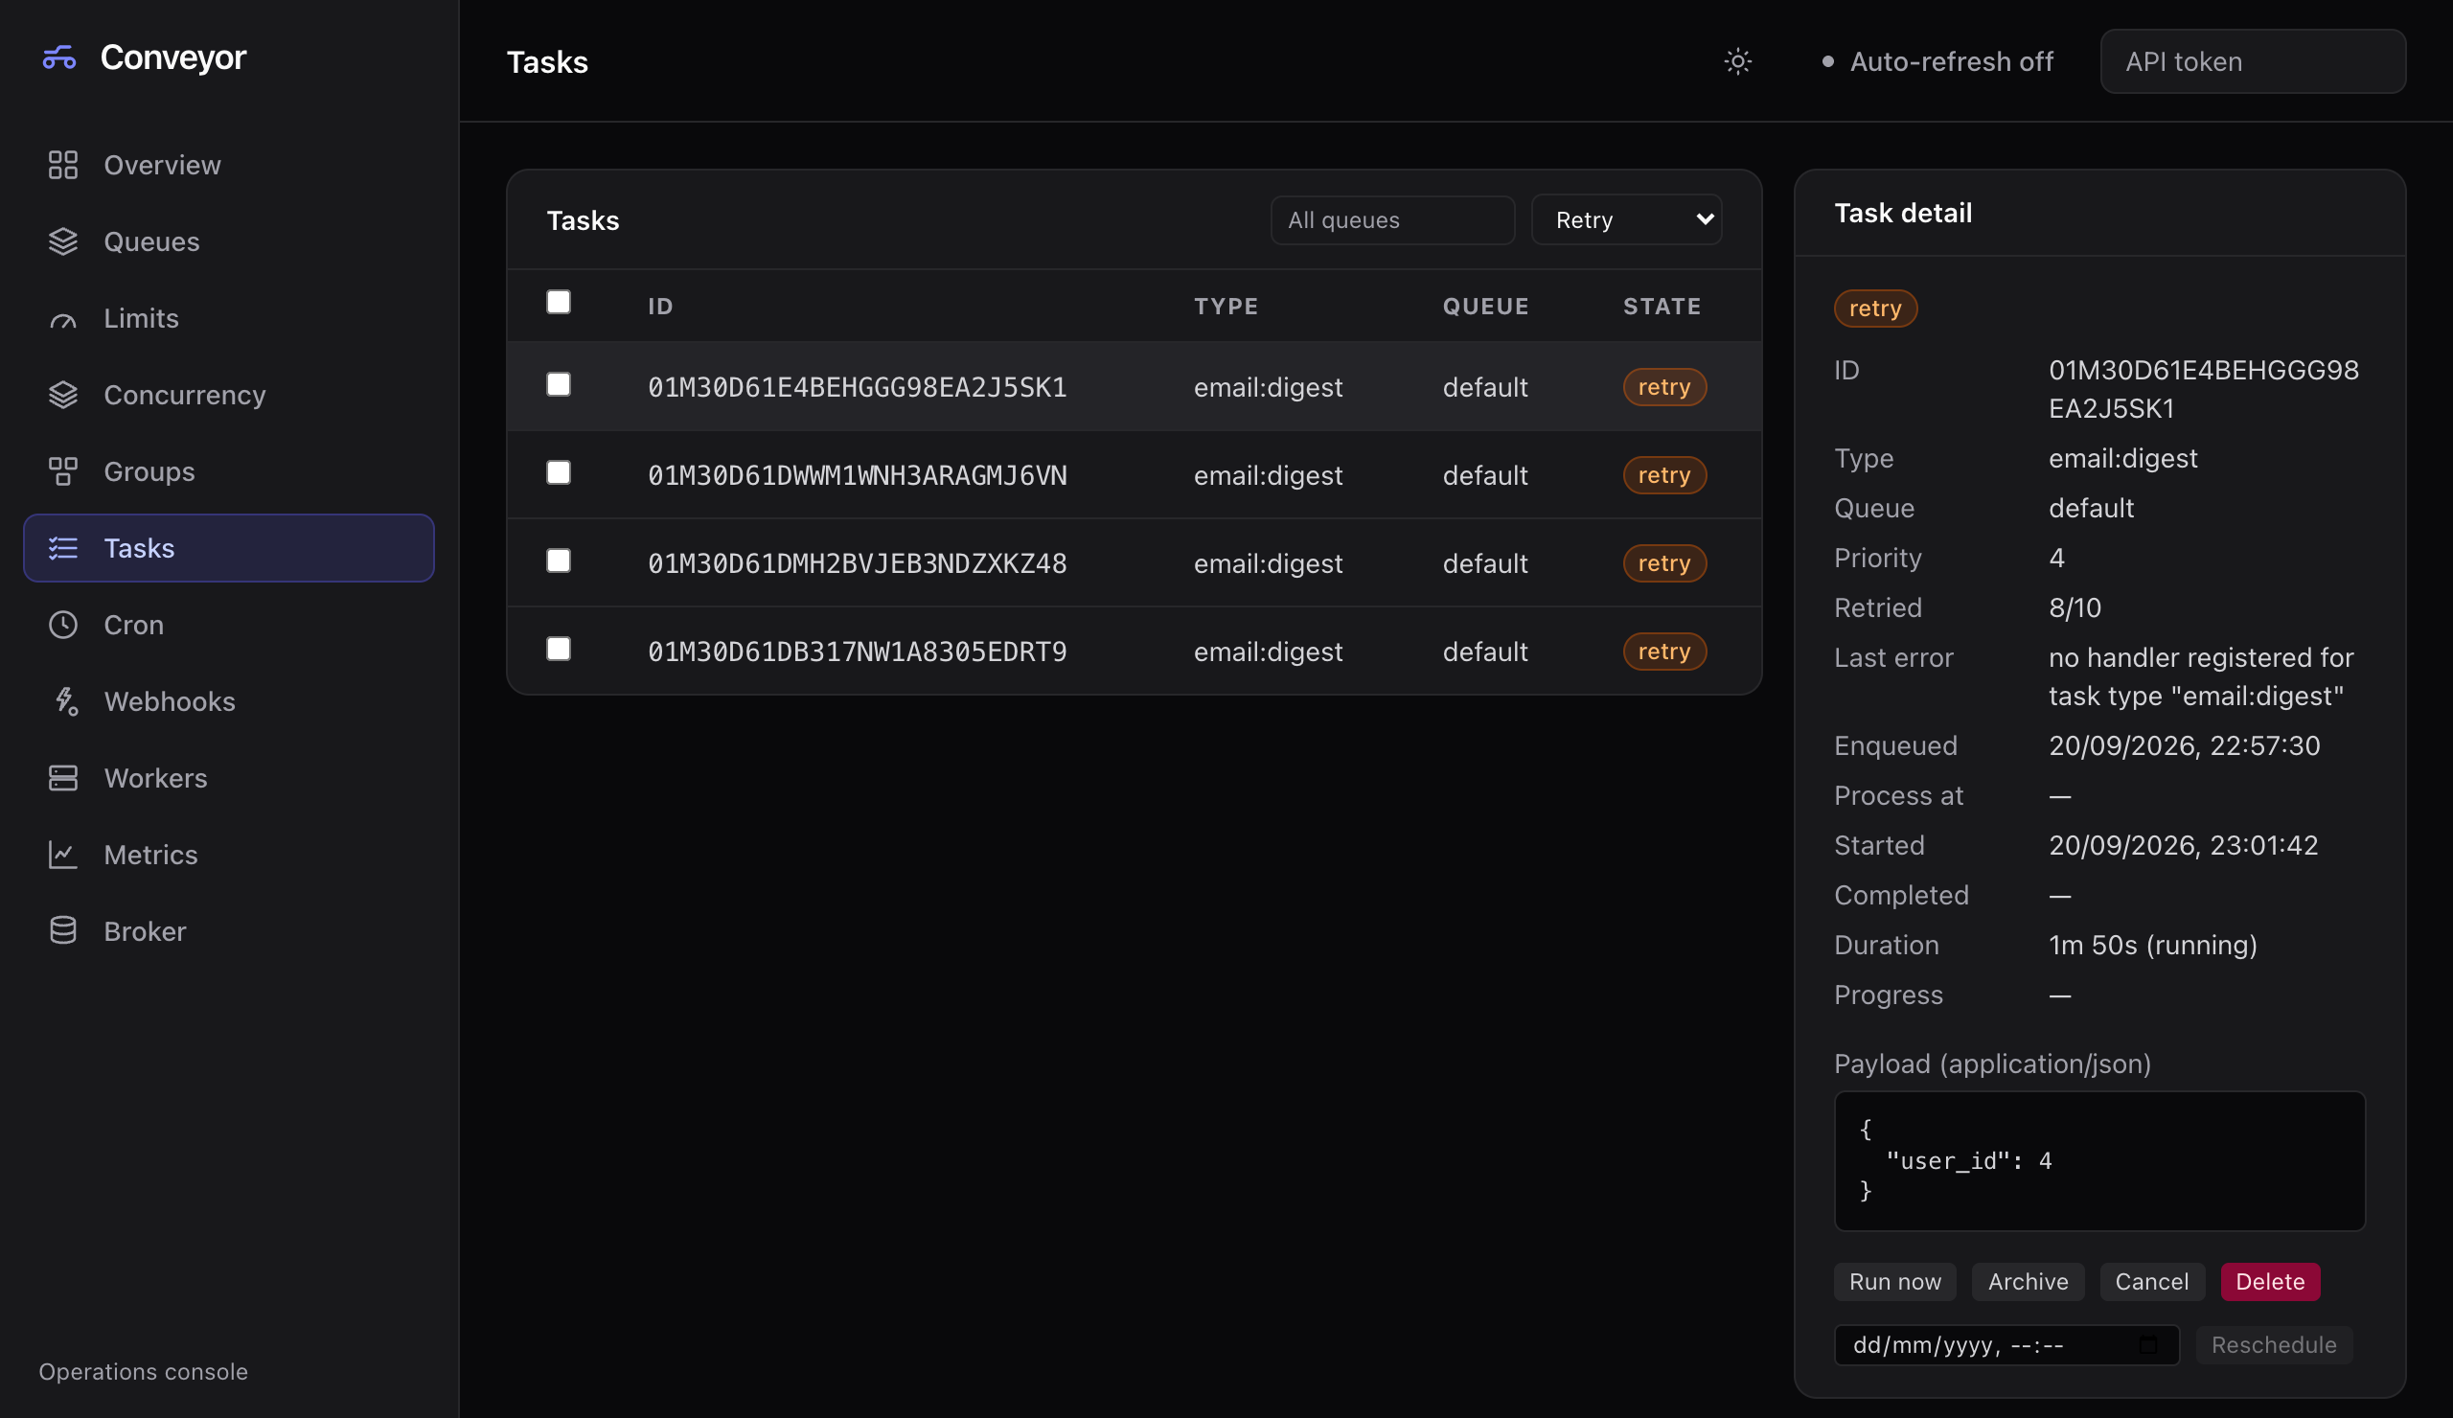Select task ID 01M30D61DB317NW1A8305EDRT9
This screenshot has width=2453, height=1418.
click(x=858, y=652)
